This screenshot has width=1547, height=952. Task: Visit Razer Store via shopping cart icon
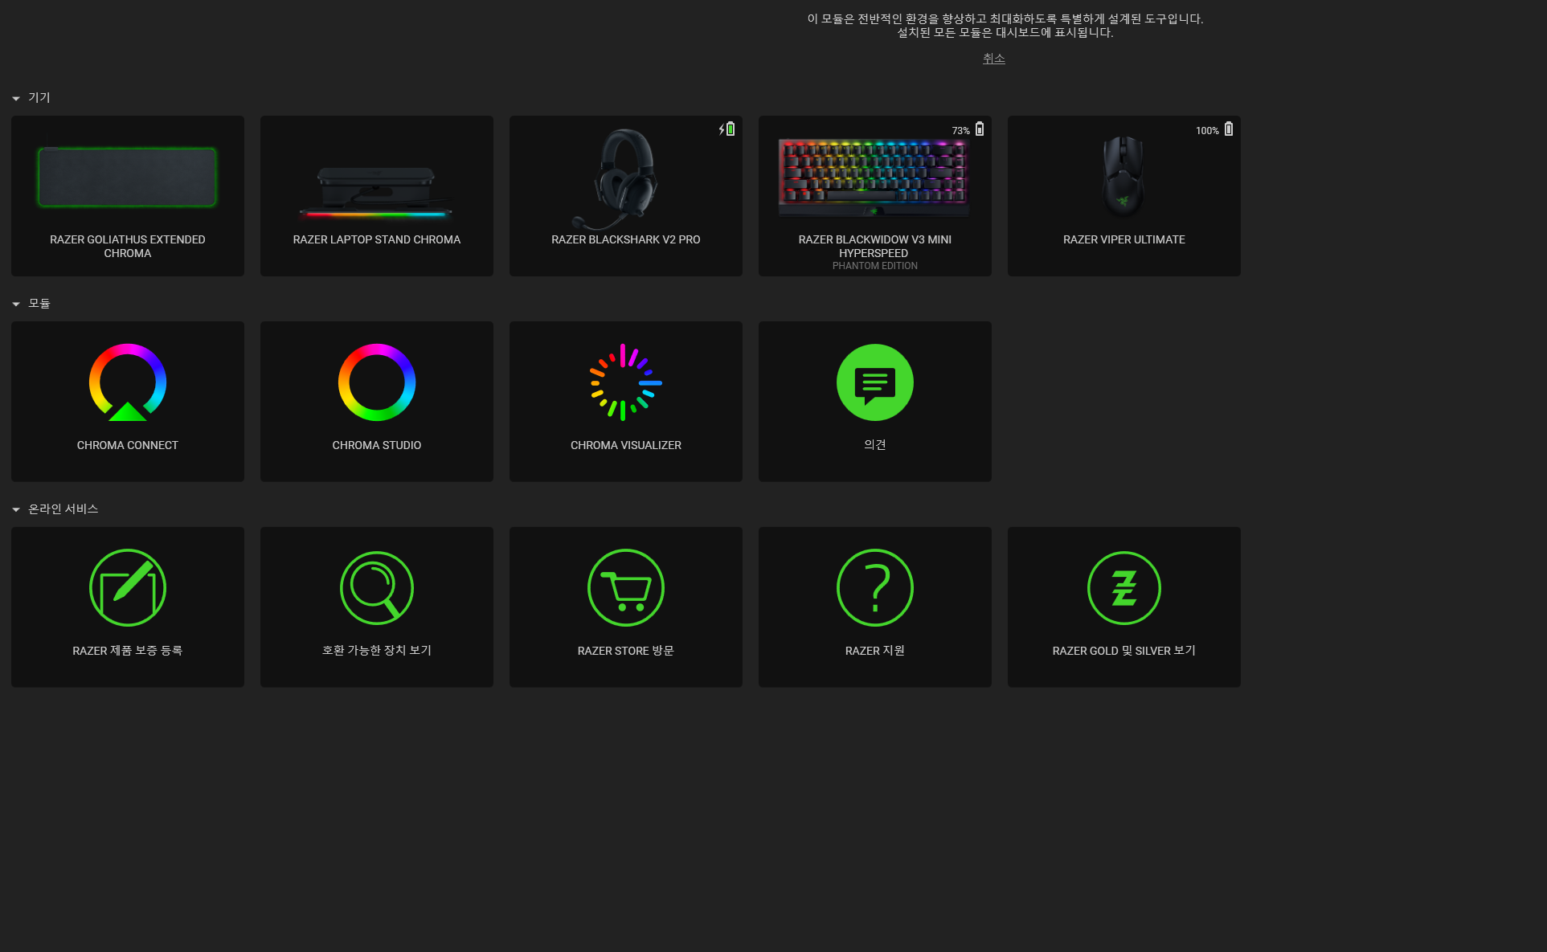point(626,588)
